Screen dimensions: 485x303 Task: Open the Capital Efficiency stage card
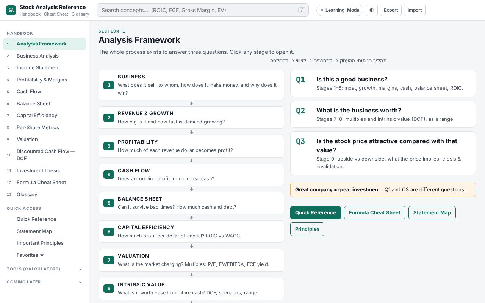[191, 231]
